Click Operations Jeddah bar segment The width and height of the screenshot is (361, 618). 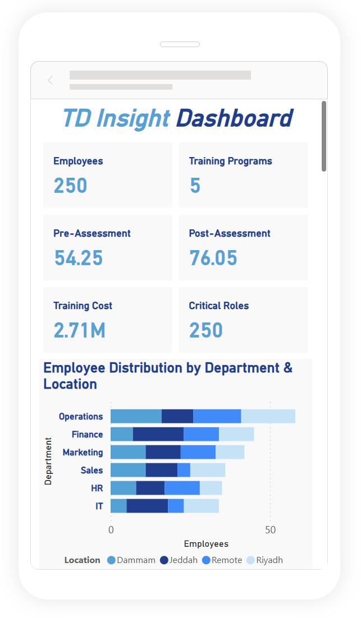click(177, 416)
